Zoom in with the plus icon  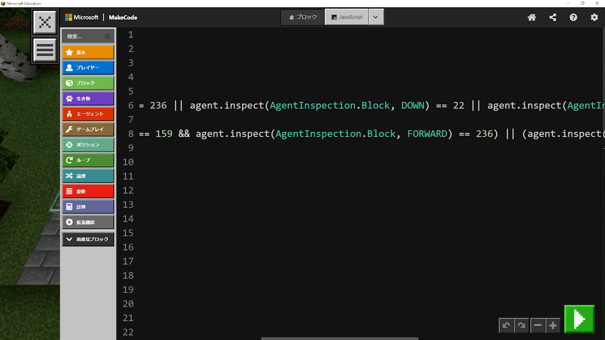[553, 325]
